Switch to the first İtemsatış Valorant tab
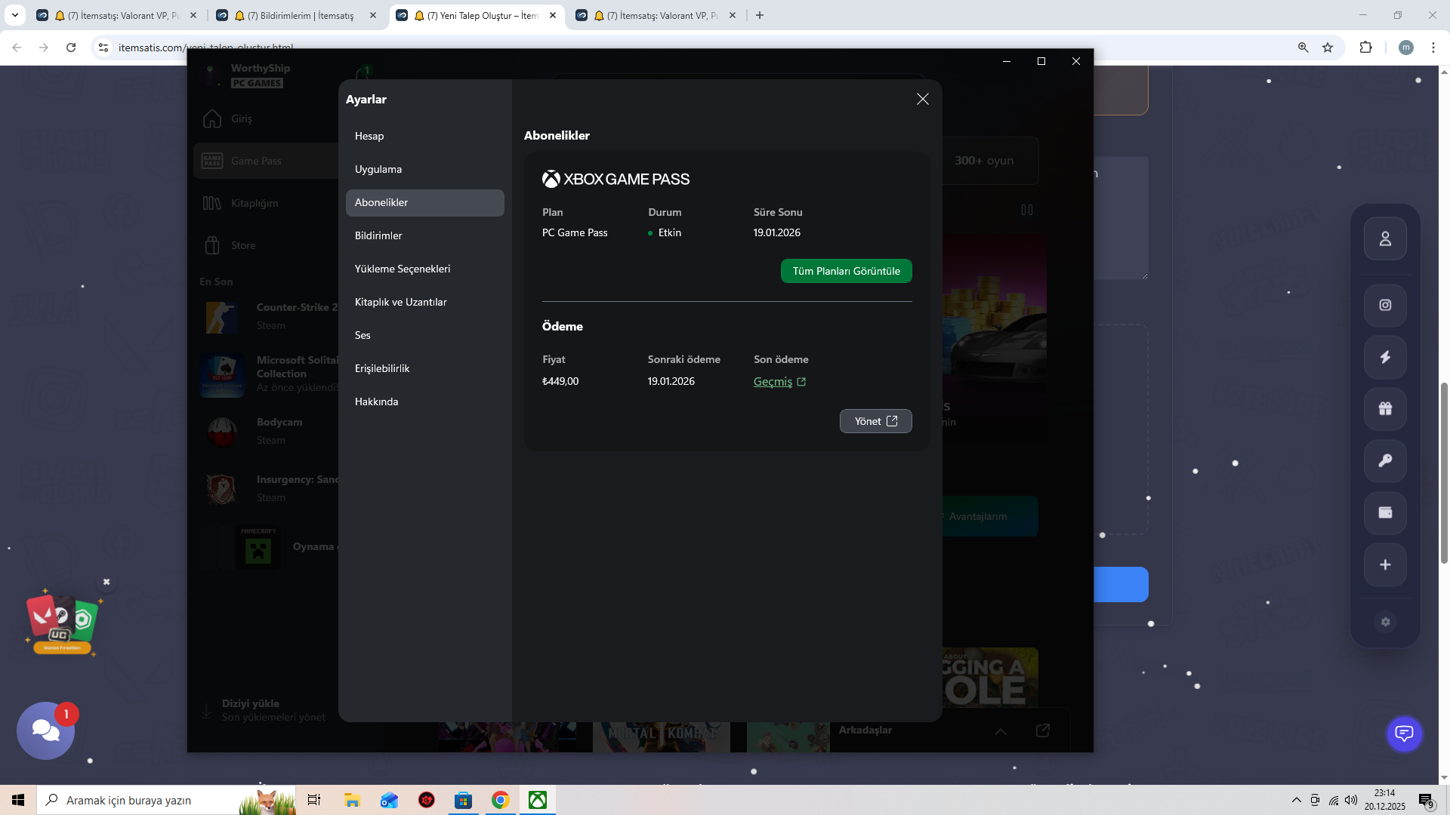Viewport: 1450px width, 815px height. (117, 15)
